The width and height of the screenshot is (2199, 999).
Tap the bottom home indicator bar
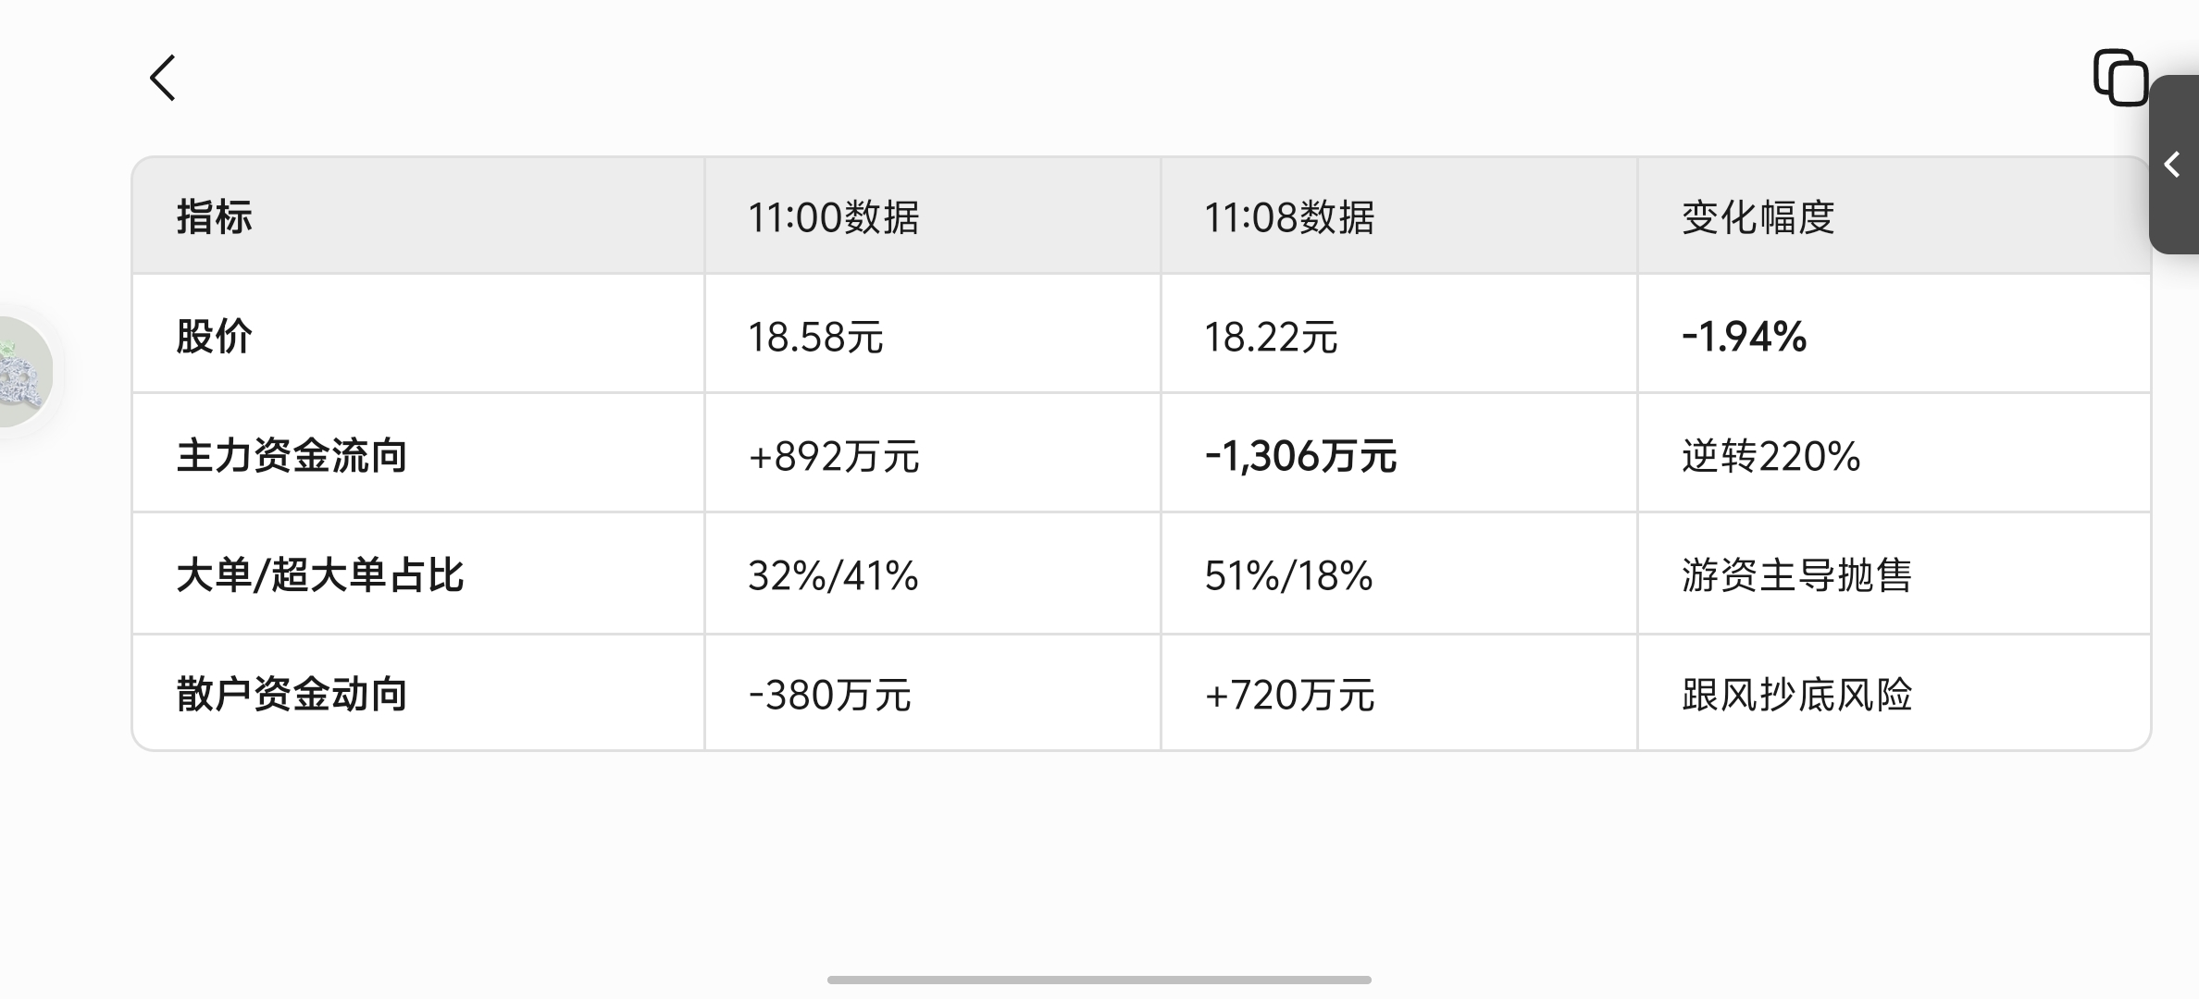1099,980
